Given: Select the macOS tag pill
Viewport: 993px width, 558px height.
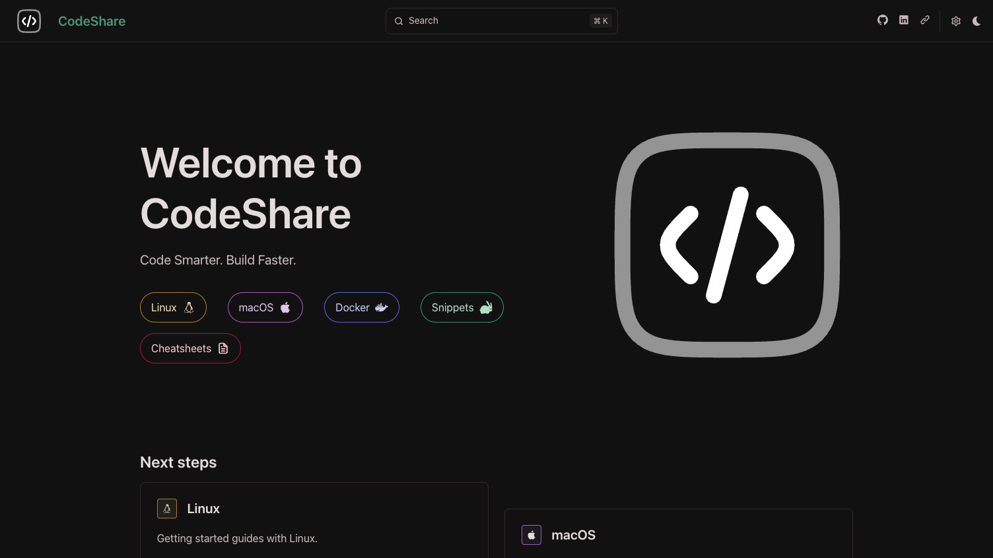Looking at the screenshot, I should tap(265, 307).
